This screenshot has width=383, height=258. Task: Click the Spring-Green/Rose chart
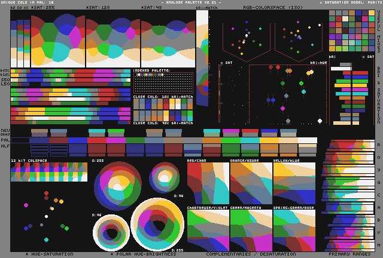(x=294, y=230)
